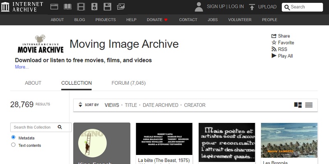
Task: Focus the Search this Collection field
Action: (41, 127)
